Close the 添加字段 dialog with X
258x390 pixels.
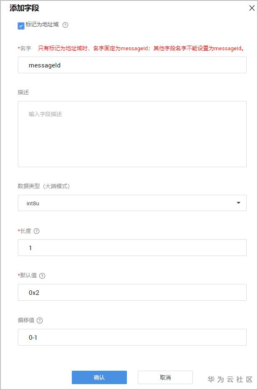pyautogui.click(x=252, y=8)
